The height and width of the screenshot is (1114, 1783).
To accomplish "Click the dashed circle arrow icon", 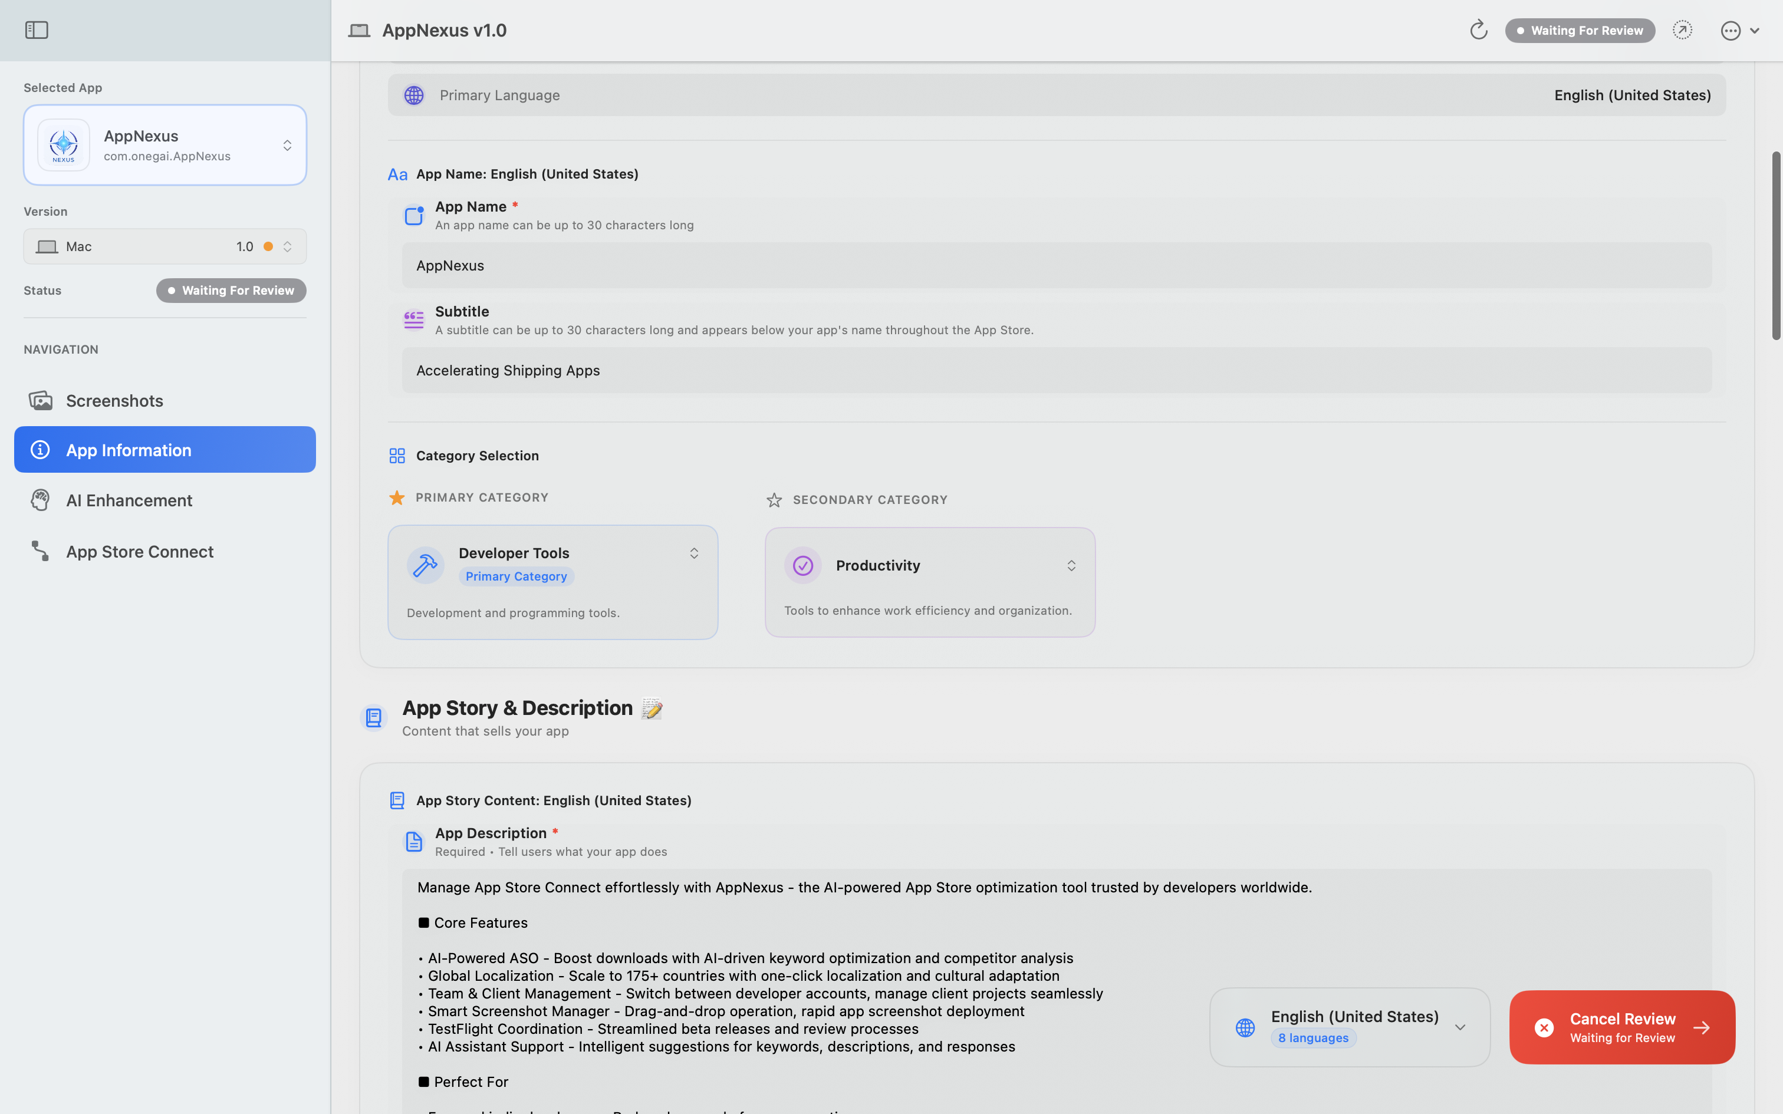I will [1682, 30].
